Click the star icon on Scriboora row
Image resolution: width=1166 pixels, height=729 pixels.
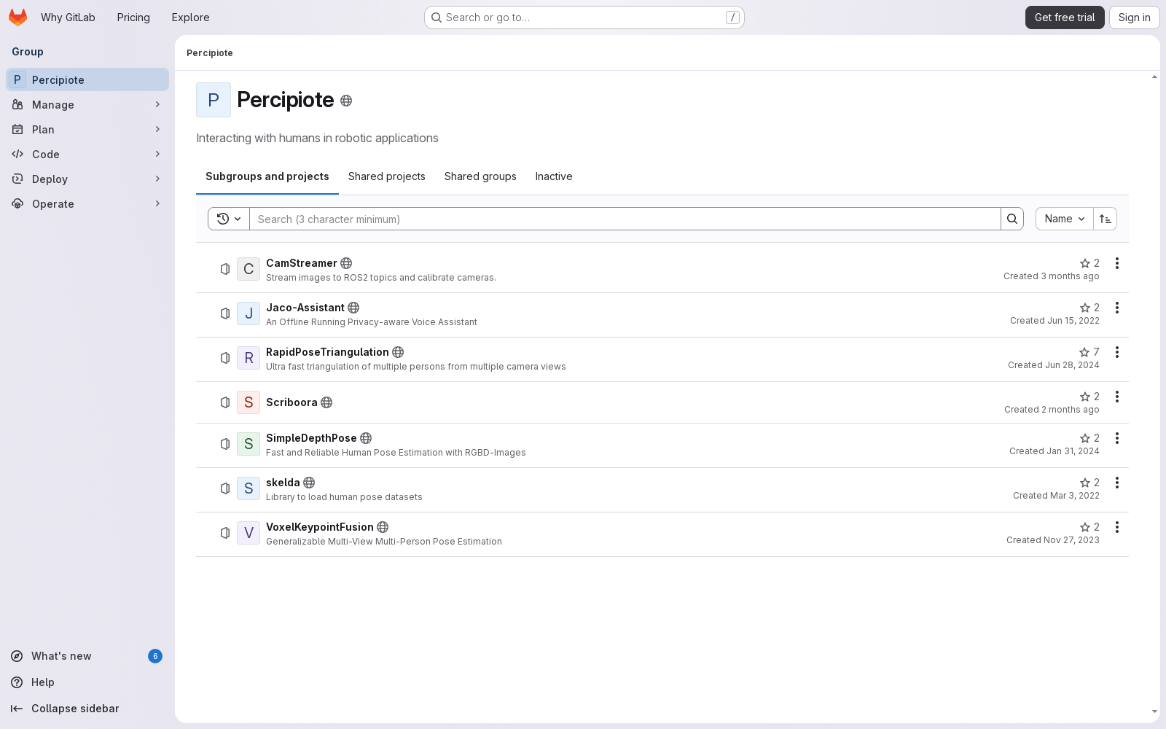(1085, 397)
